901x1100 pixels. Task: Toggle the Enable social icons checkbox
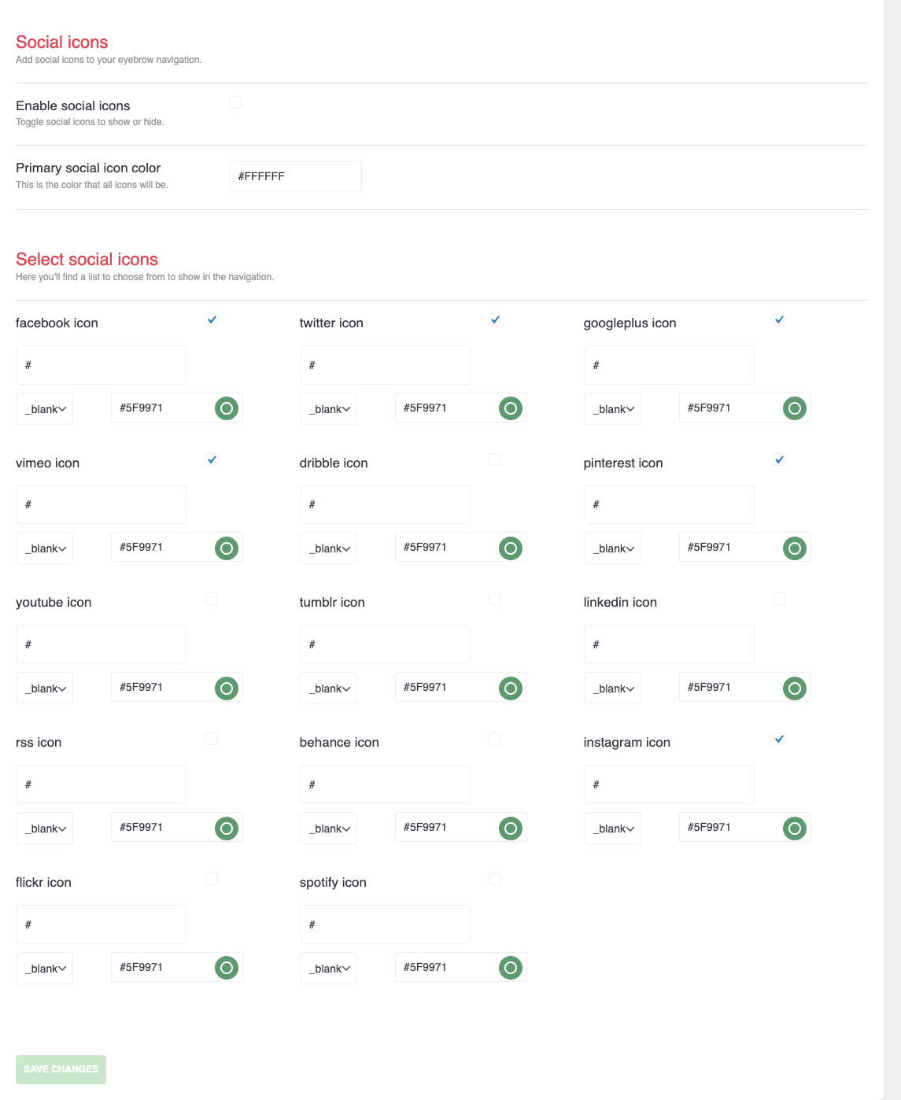(235, 102)
